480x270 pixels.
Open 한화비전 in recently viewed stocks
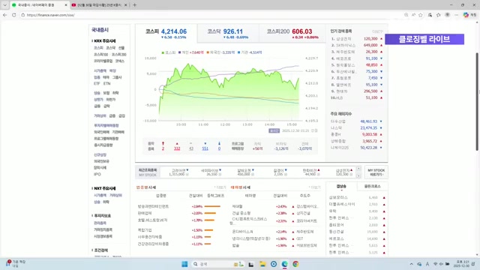[x=310, y=170]
